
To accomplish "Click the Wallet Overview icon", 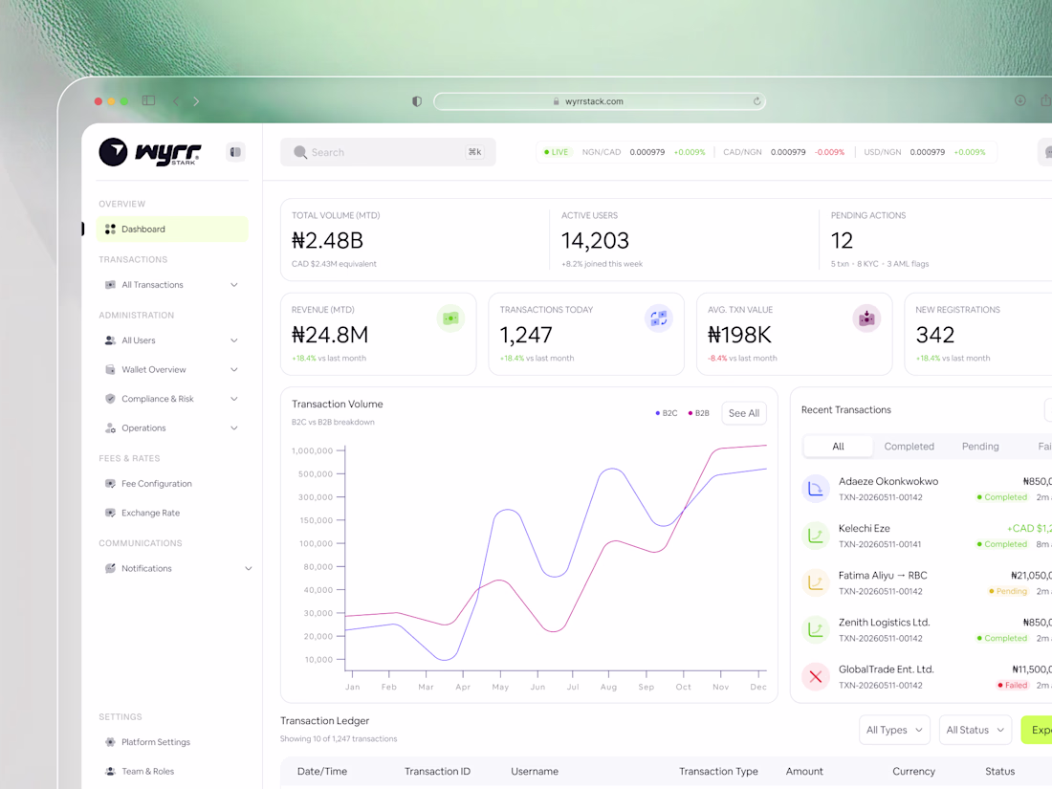I will pos(110,370).
